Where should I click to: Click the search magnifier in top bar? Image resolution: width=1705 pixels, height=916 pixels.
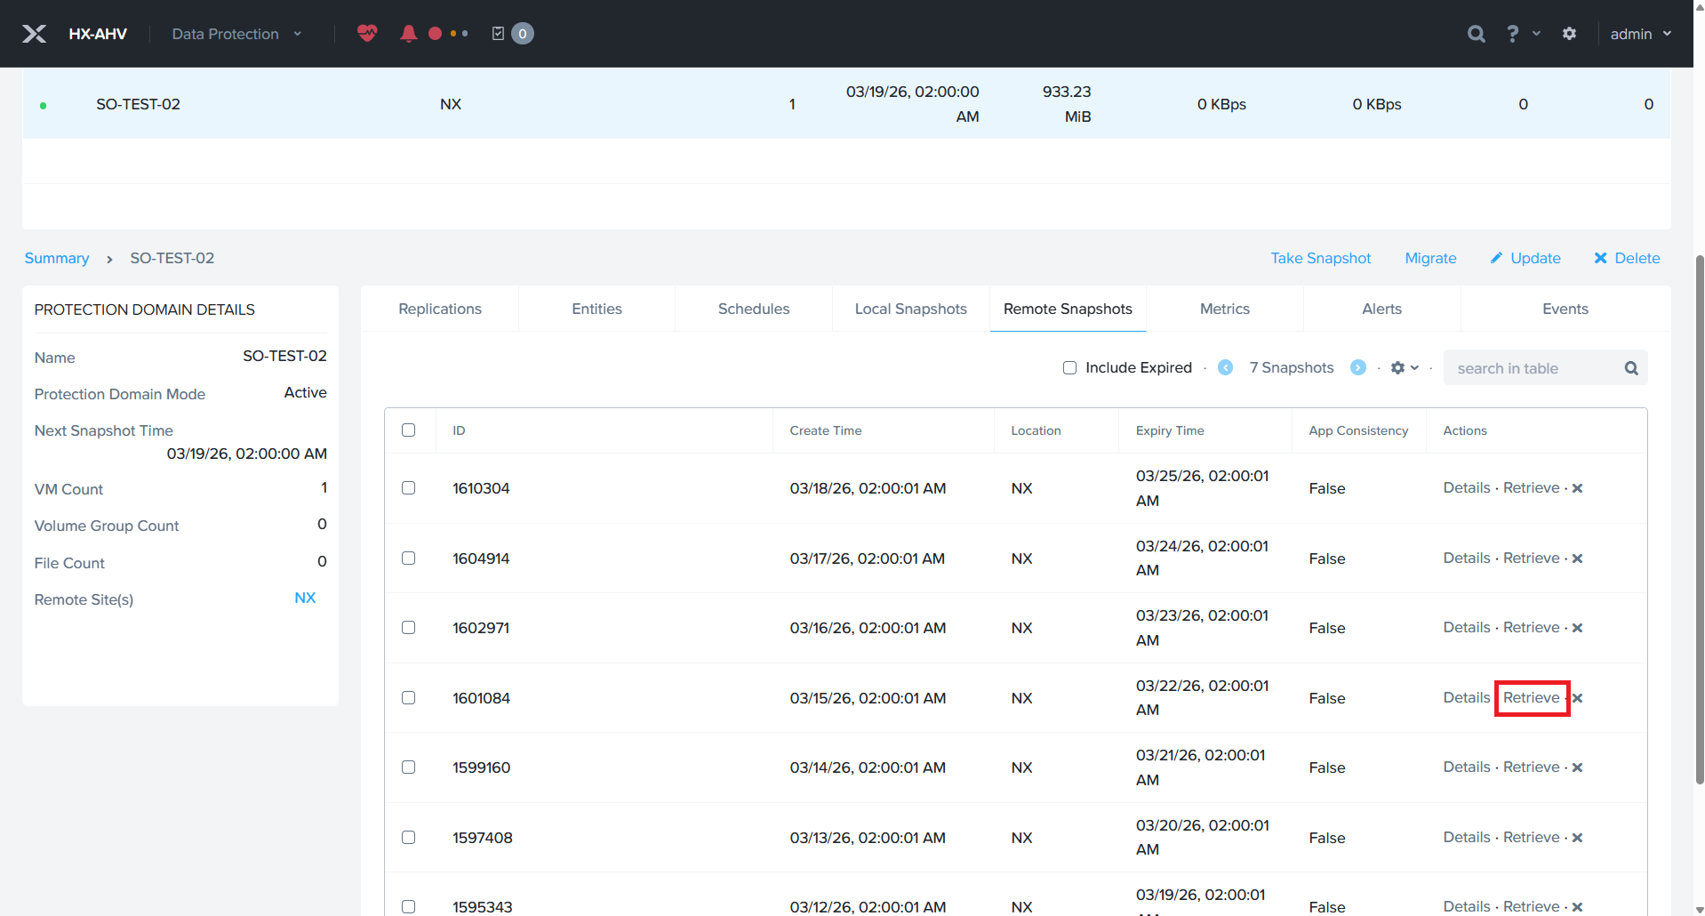click(1476, 34)
